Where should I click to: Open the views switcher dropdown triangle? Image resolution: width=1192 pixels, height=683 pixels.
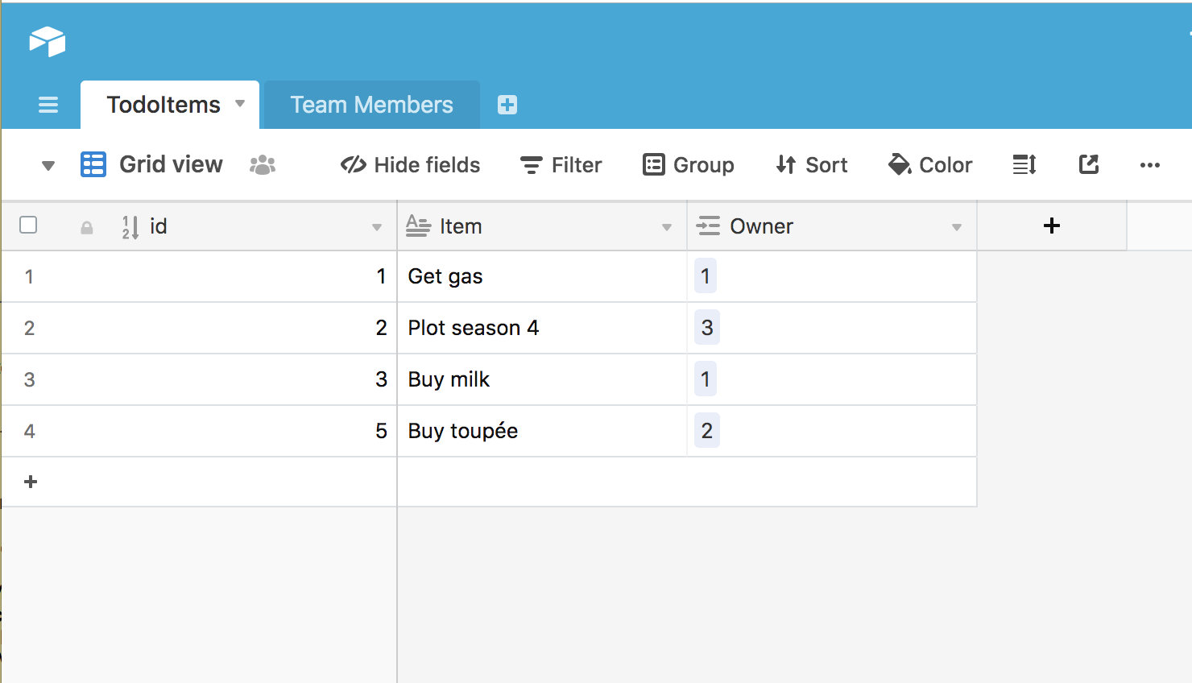pos(48,166)
